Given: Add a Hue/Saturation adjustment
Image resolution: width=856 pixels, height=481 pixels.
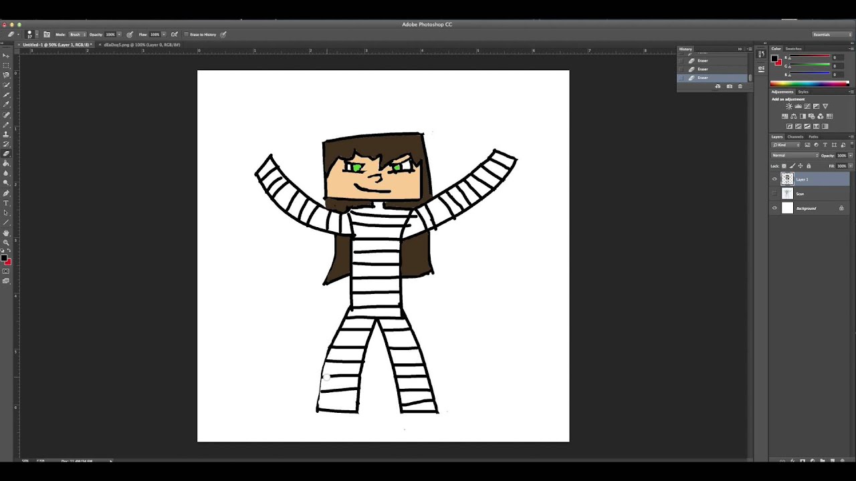Looking at the screenshot, I should point(784,116).
